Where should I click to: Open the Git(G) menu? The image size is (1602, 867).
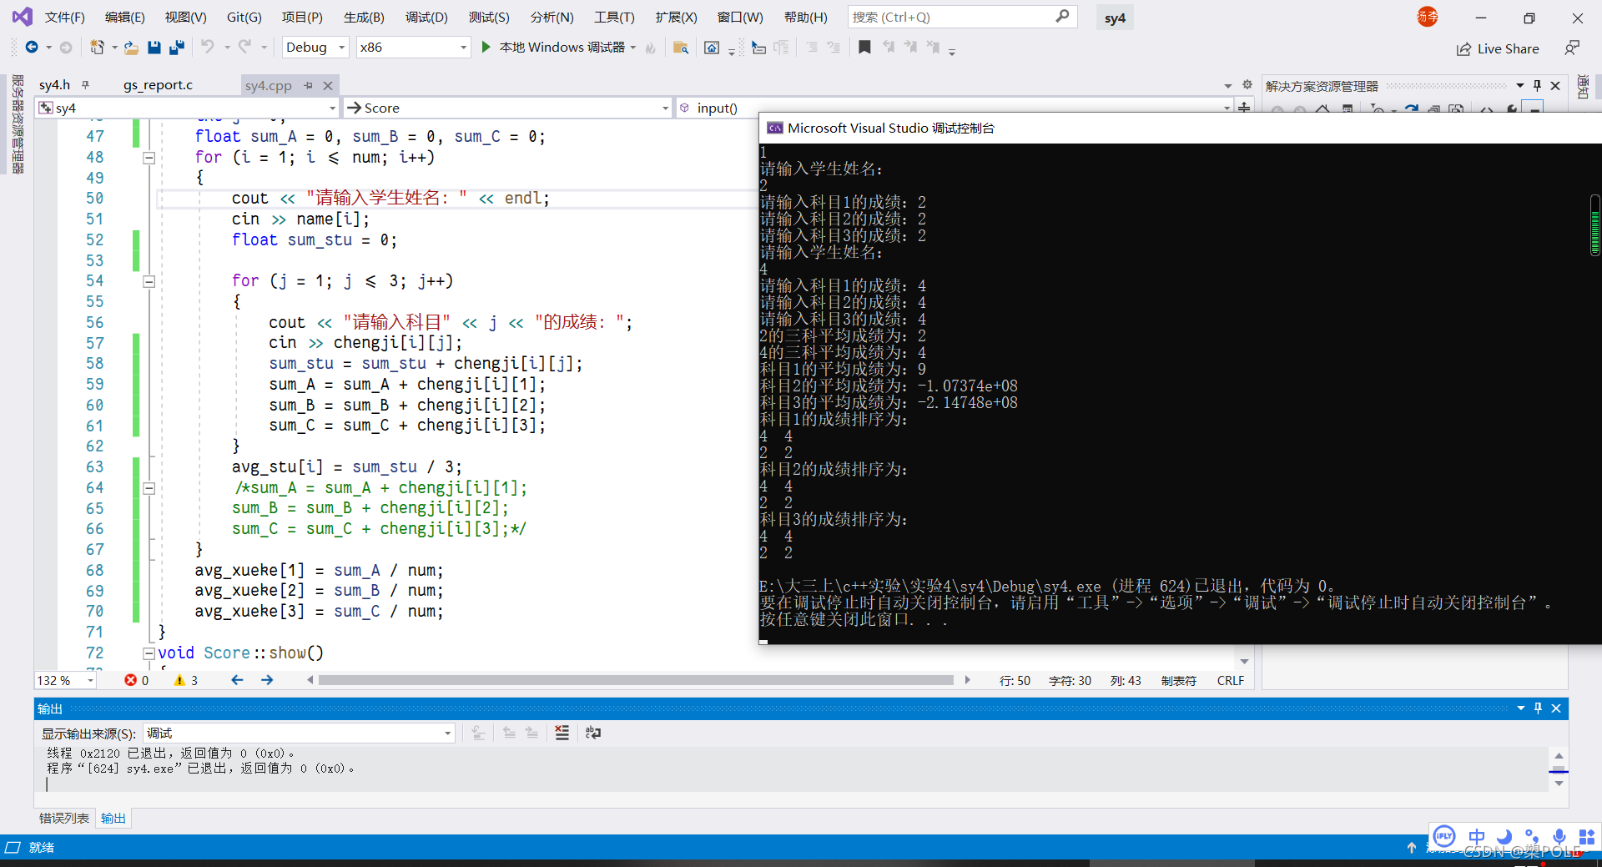tap(244, 17)
